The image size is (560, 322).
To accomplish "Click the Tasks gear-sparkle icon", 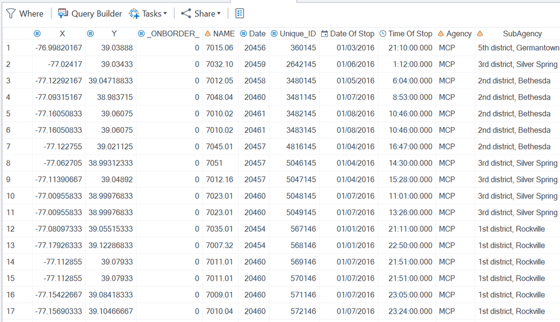I will [x=135, y=13].
